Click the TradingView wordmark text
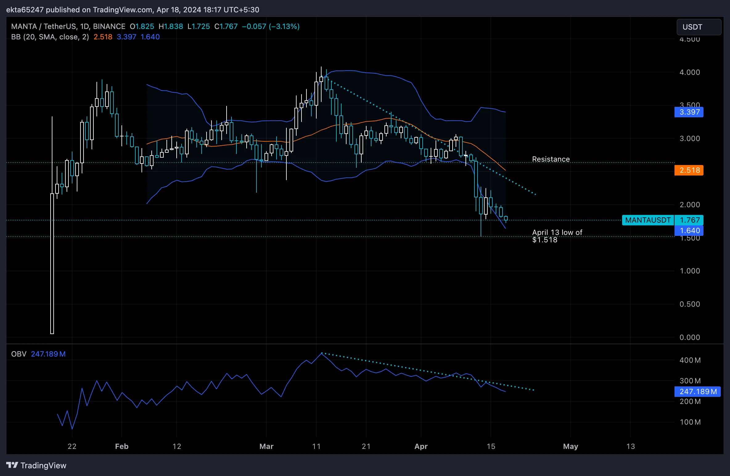Viewport: 730px width, 476px height. point(43,465)
